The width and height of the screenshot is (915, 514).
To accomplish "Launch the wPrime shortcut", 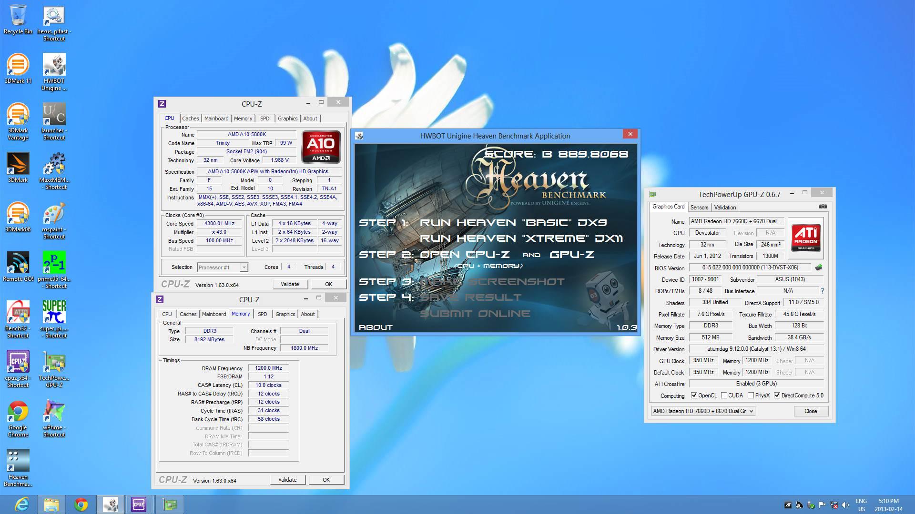I will pyautogui.click(x=54, y=418).
